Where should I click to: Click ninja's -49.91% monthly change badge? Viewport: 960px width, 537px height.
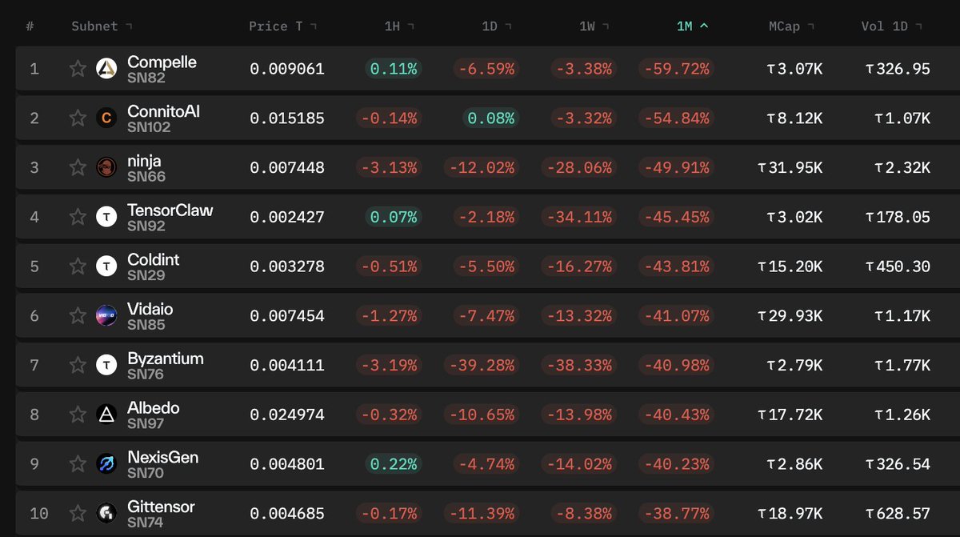point(675,168)
